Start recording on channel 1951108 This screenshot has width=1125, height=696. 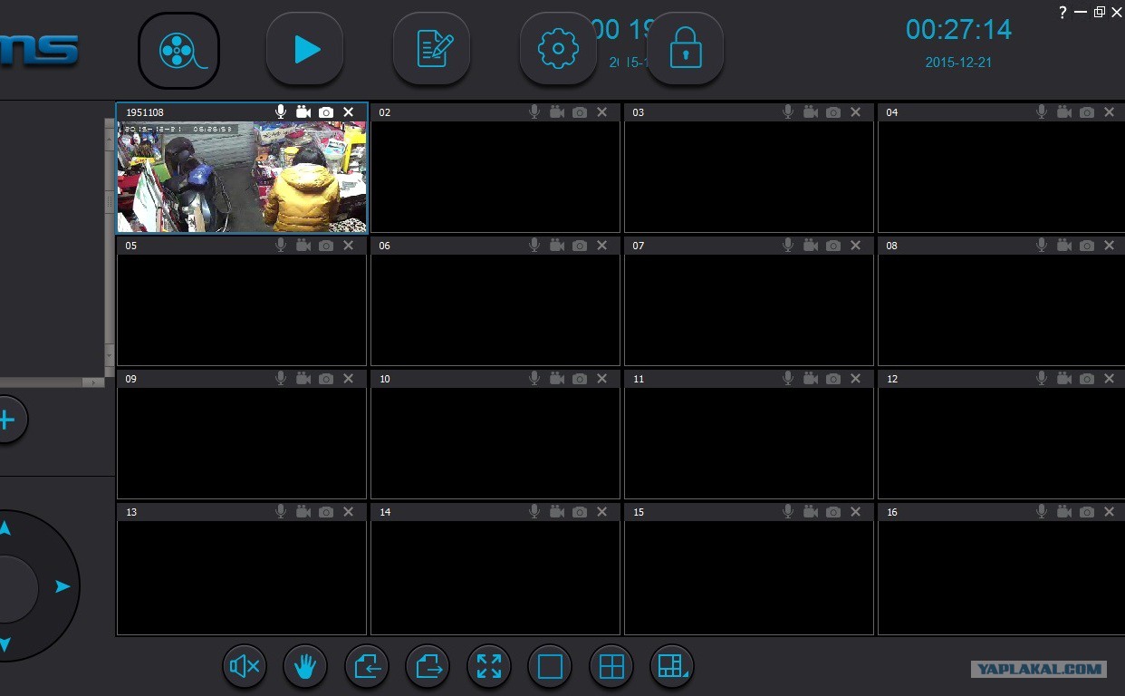(303, 111)
